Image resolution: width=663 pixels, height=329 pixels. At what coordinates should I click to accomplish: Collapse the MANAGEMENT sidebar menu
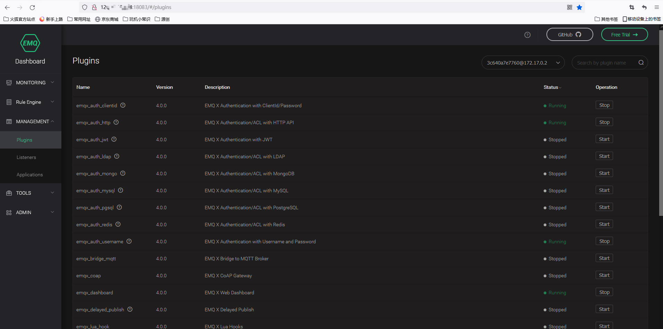pos(31,121)
